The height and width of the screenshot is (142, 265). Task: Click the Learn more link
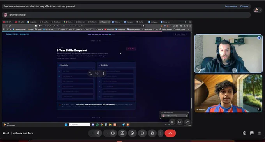point(231,6)
